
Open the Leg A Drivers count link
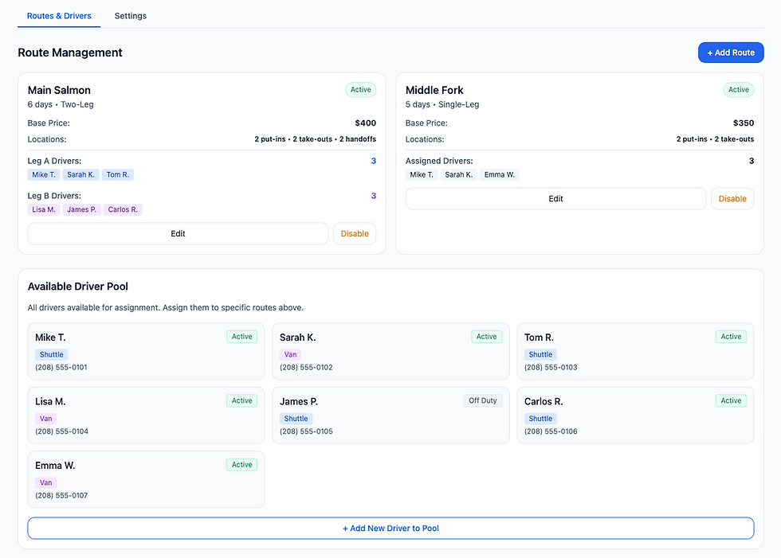373,161
